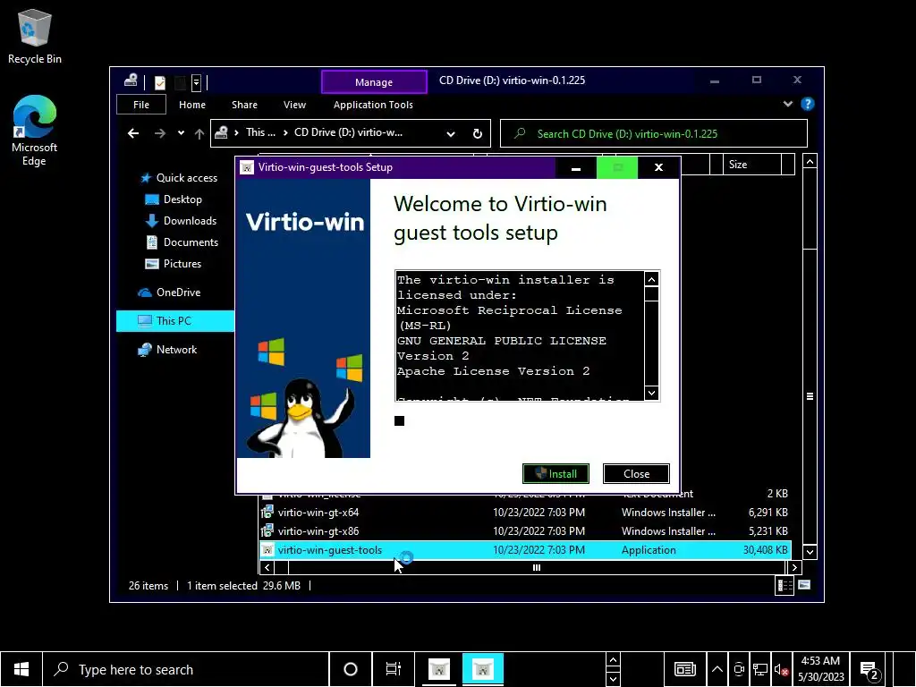
Task: Go back using Explorer back arrow
Action: point(133,133)
